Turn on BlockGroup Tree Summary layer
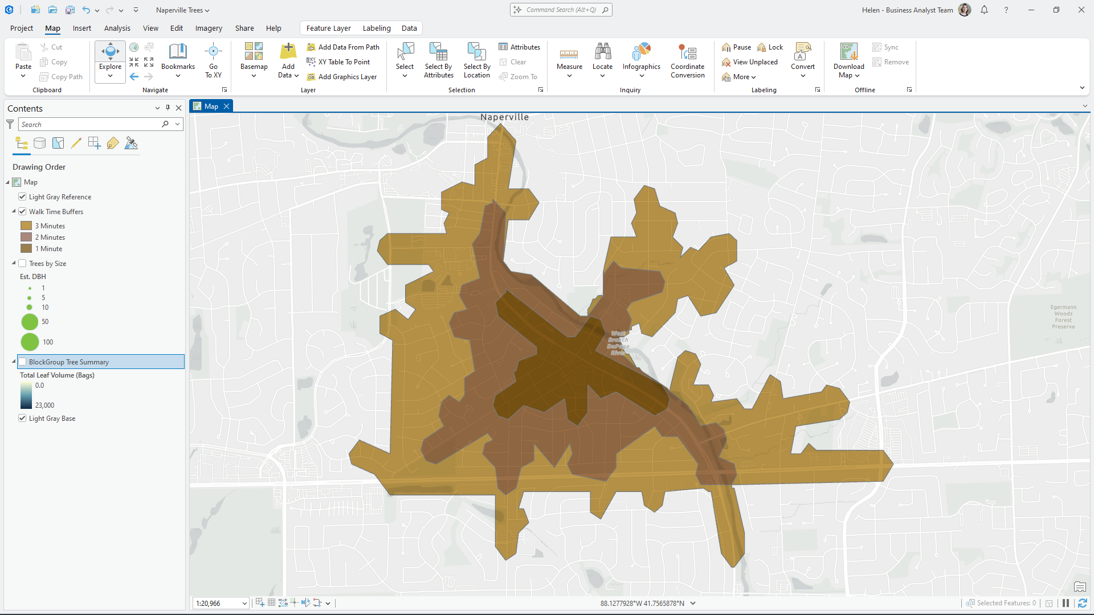Viewport: 1094px width, 615px height. coord(22,362)
